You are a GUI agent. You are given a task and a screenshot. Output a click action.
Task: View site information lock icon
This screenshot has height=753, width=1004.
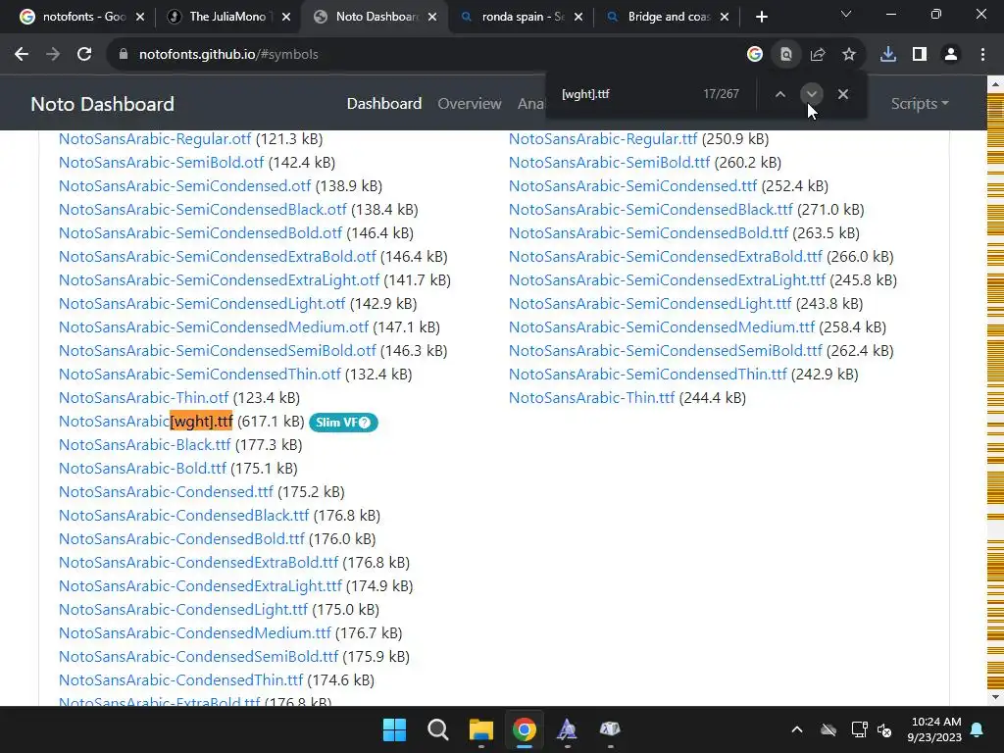124,55
